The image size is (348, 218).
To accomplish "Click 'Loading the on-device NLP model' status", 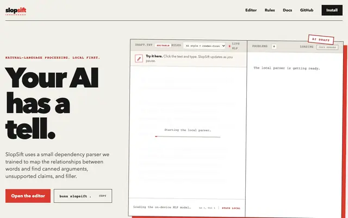I will [162, 207].
